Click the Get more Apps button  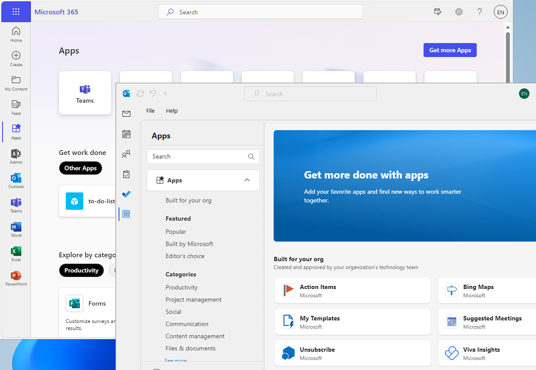450,50
